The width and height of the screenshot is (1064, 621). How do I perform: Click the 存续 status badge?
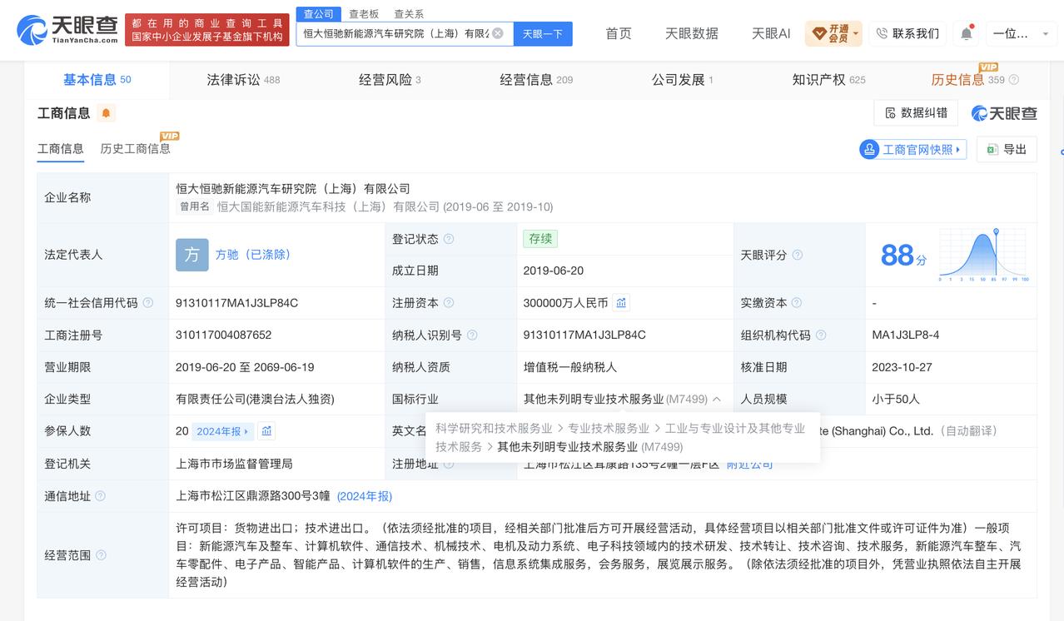pyautogui.click(x=540, y=239)
